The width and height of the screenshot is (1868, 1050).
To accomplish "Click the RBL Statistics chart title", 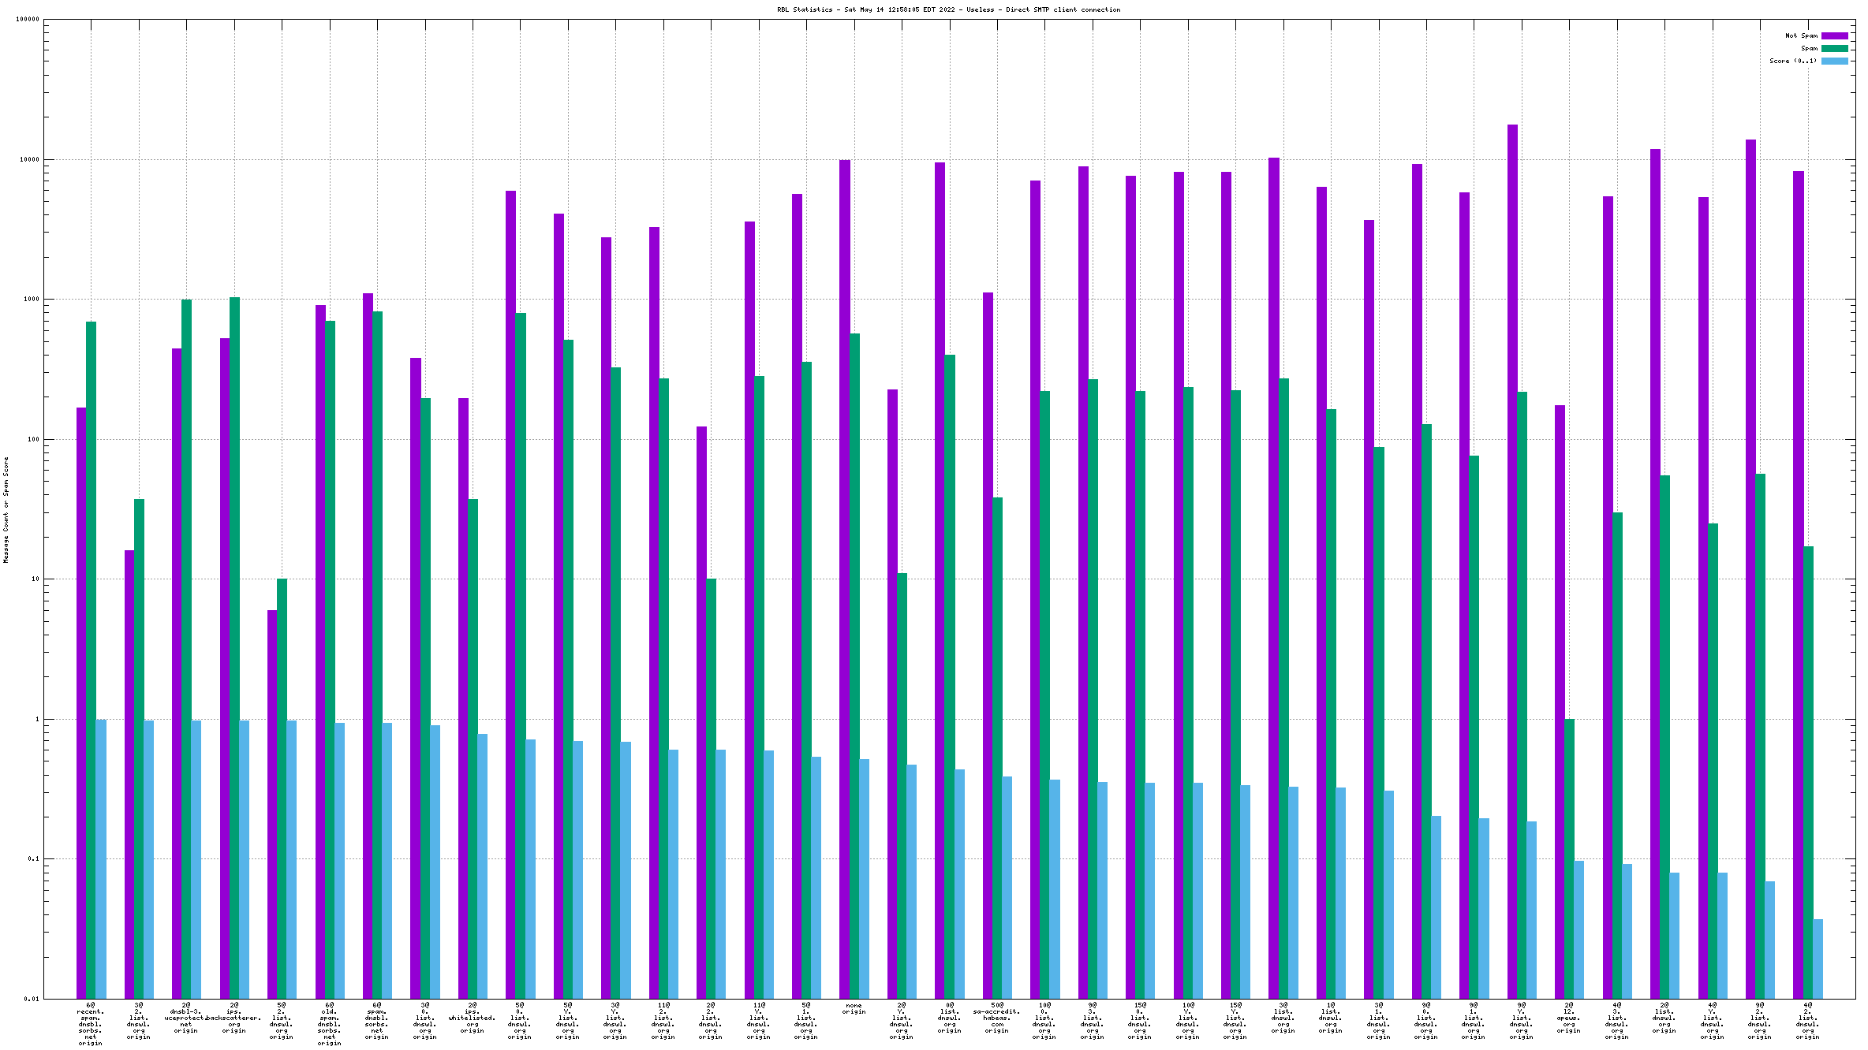I will tap(948, 9).
